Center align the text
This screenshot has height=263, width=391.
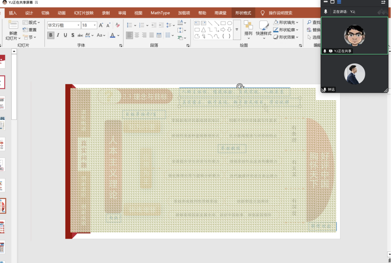coord(137,35)
